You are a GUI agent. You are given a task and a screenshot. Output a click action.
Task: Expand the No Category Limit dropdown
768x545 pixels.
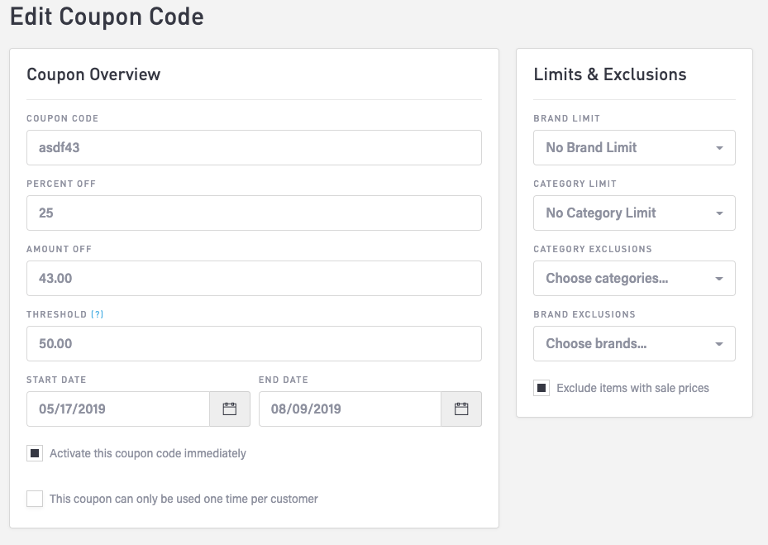[x=620, y=213]
